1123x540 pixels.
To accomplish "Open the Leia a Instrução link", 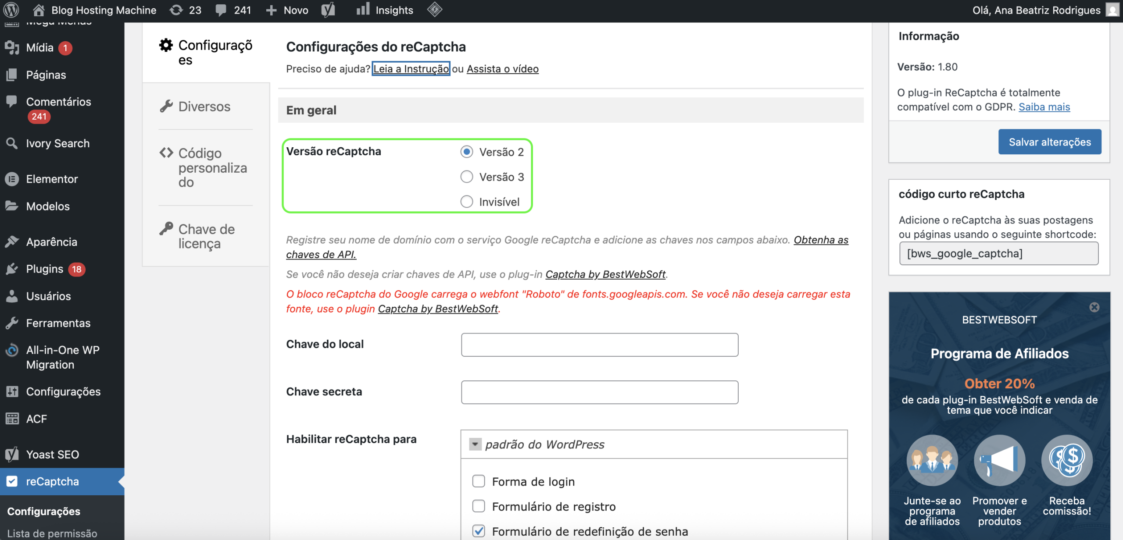I will 411,69.
